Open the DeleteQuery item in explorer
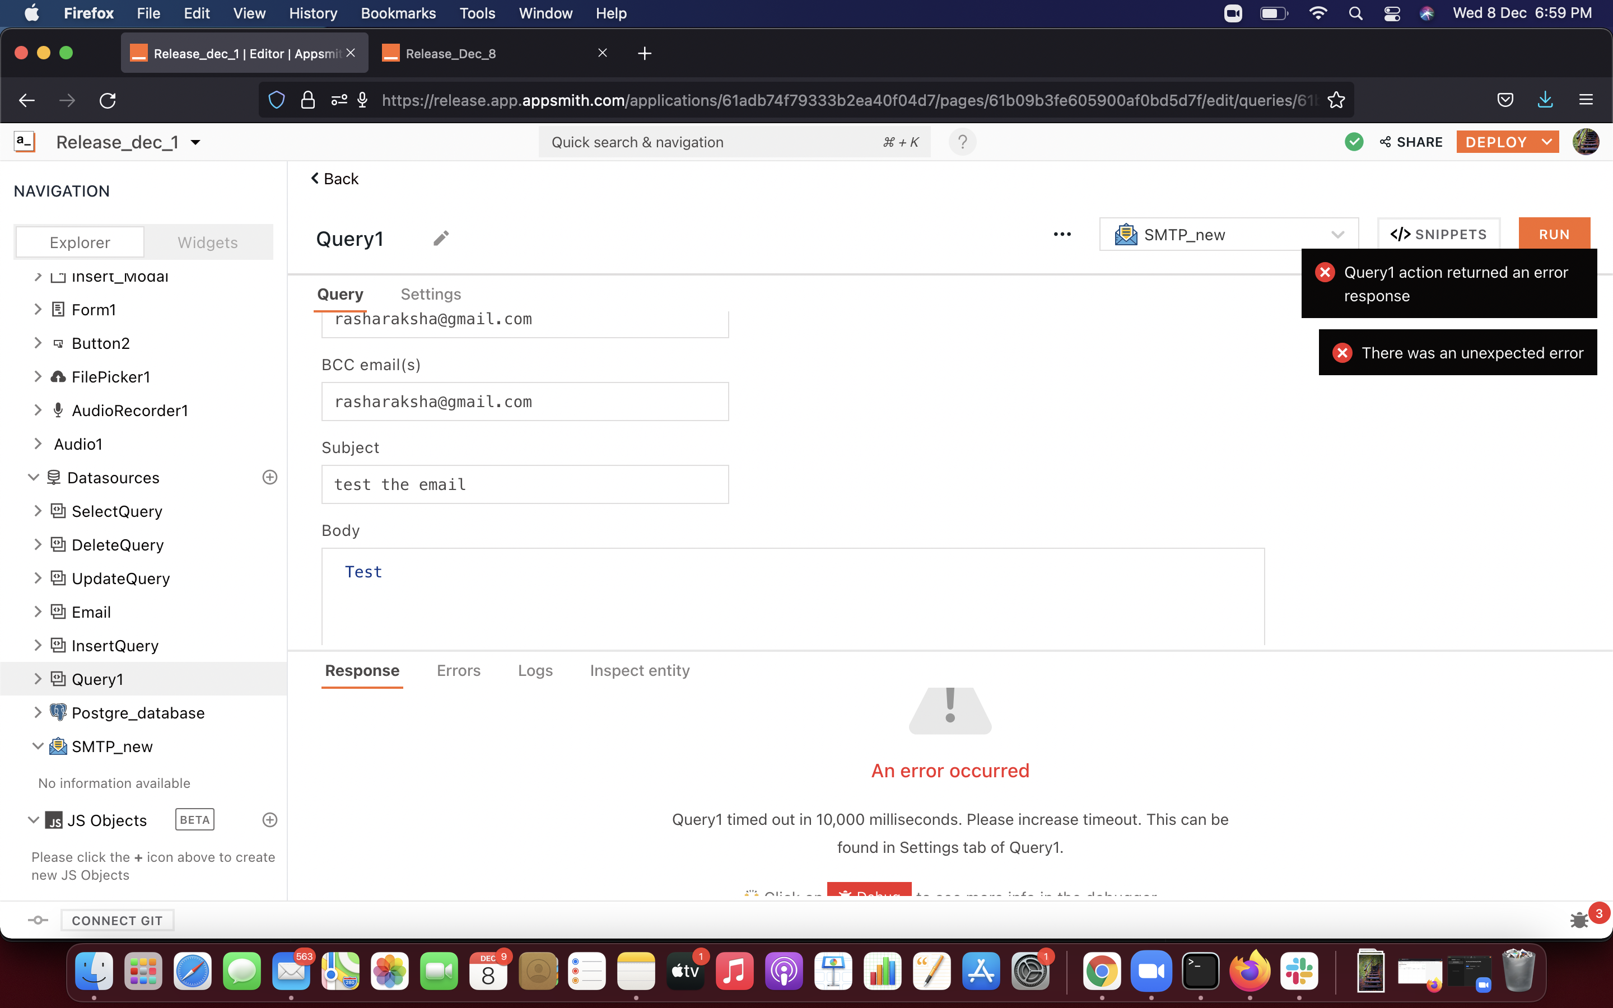 pyautogui.click(x=117, y=545)
